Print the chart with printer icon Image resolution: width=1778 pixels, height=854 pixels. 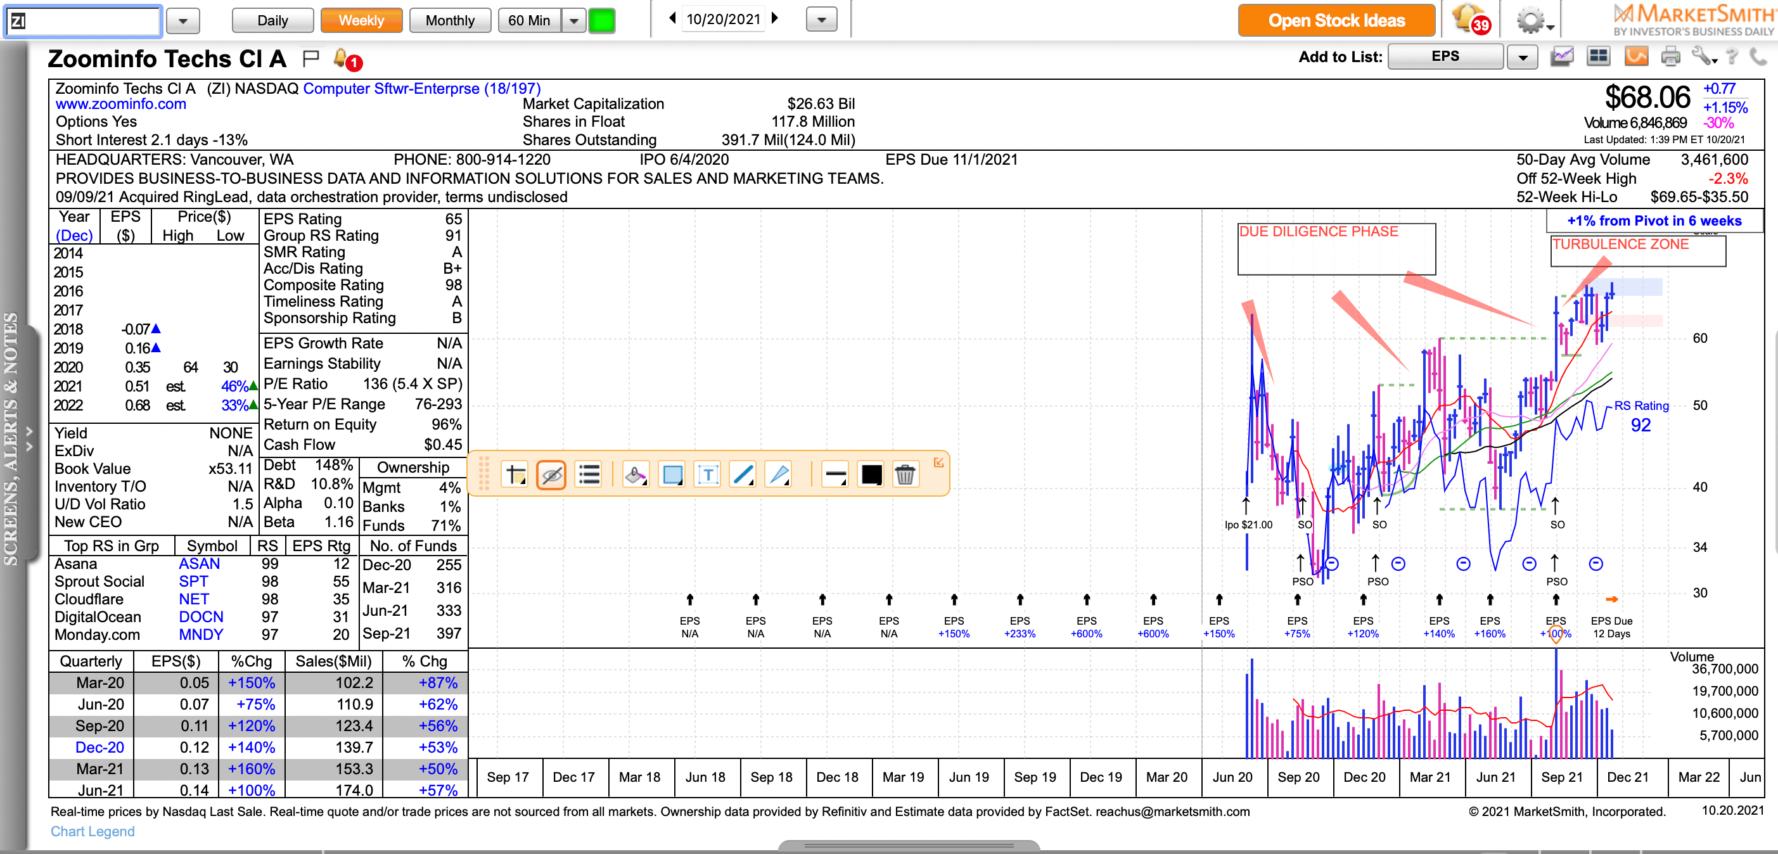[x=1670, y=56]
